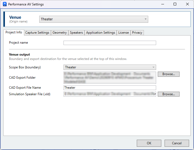Switch to the Privacy tab
This screenshot has height=150, width=194.
click(x=137, y=33)
